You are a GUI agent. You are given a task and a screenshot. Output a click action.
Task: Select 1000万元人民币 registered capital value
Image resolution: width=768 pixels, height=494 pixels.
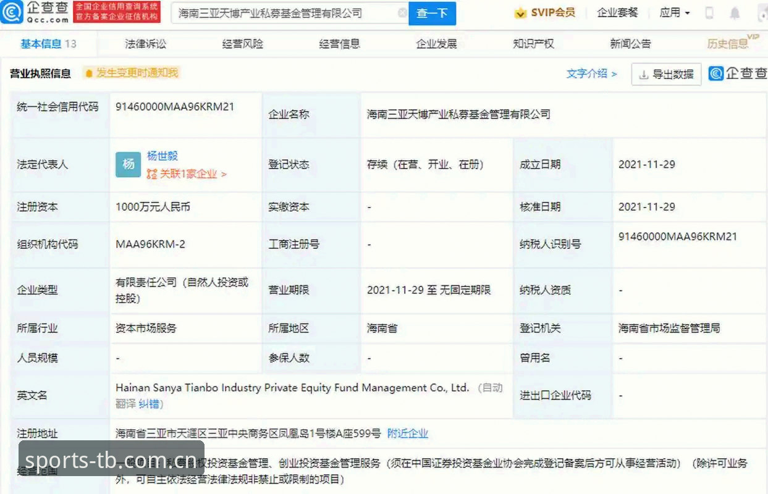(x=153, y=207)
